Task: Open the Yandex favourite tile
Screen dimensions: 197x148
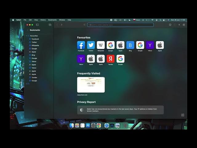Action: coord(111,59)
